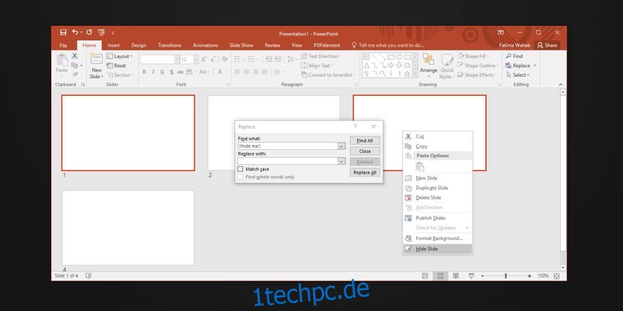Switch to Slide Sorter view icon
This screenshot has width=623, height=311.
440,276
